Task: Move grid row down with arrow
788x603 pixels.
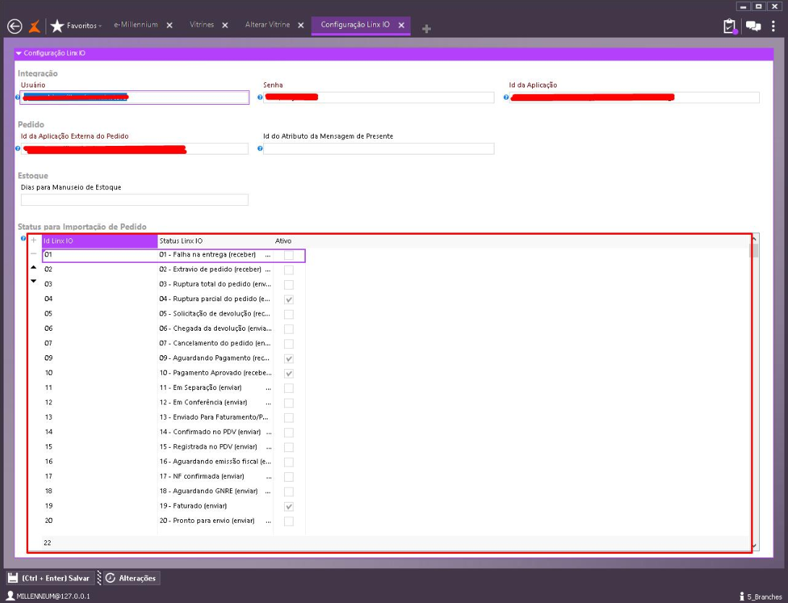Action: click(x=34, y=281)
